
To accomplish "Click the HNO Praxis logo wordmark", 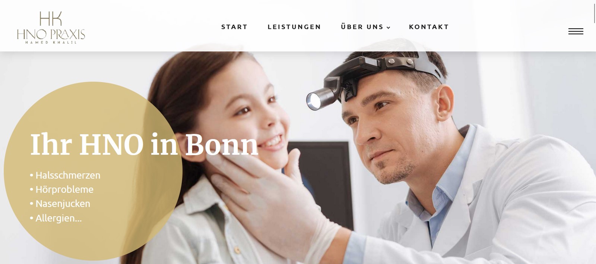I will 51,35.
